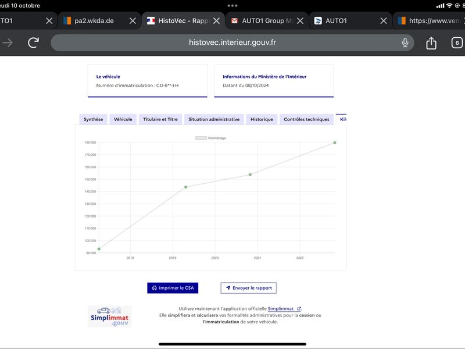Open the share sheet icon
This screenshot has height=349, width=465.
click(431, 42)
